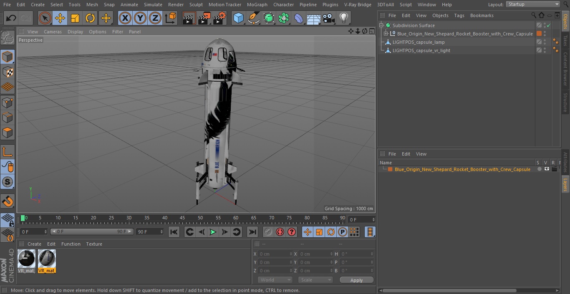
Task: Toggle Autokeying button
Action: tap(280, 232)
